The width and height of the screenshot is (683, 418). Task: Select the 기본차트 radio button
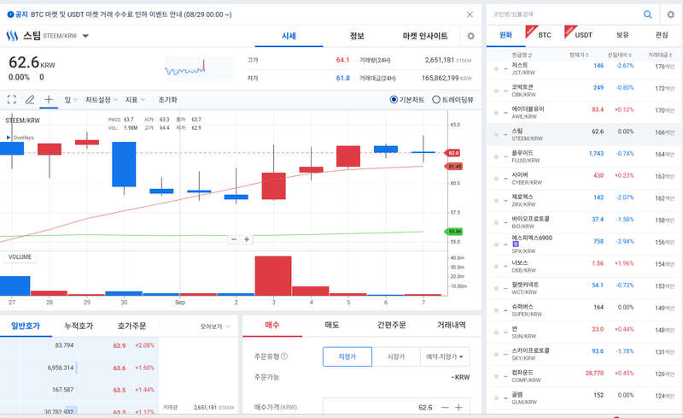[x=394, y=99]
